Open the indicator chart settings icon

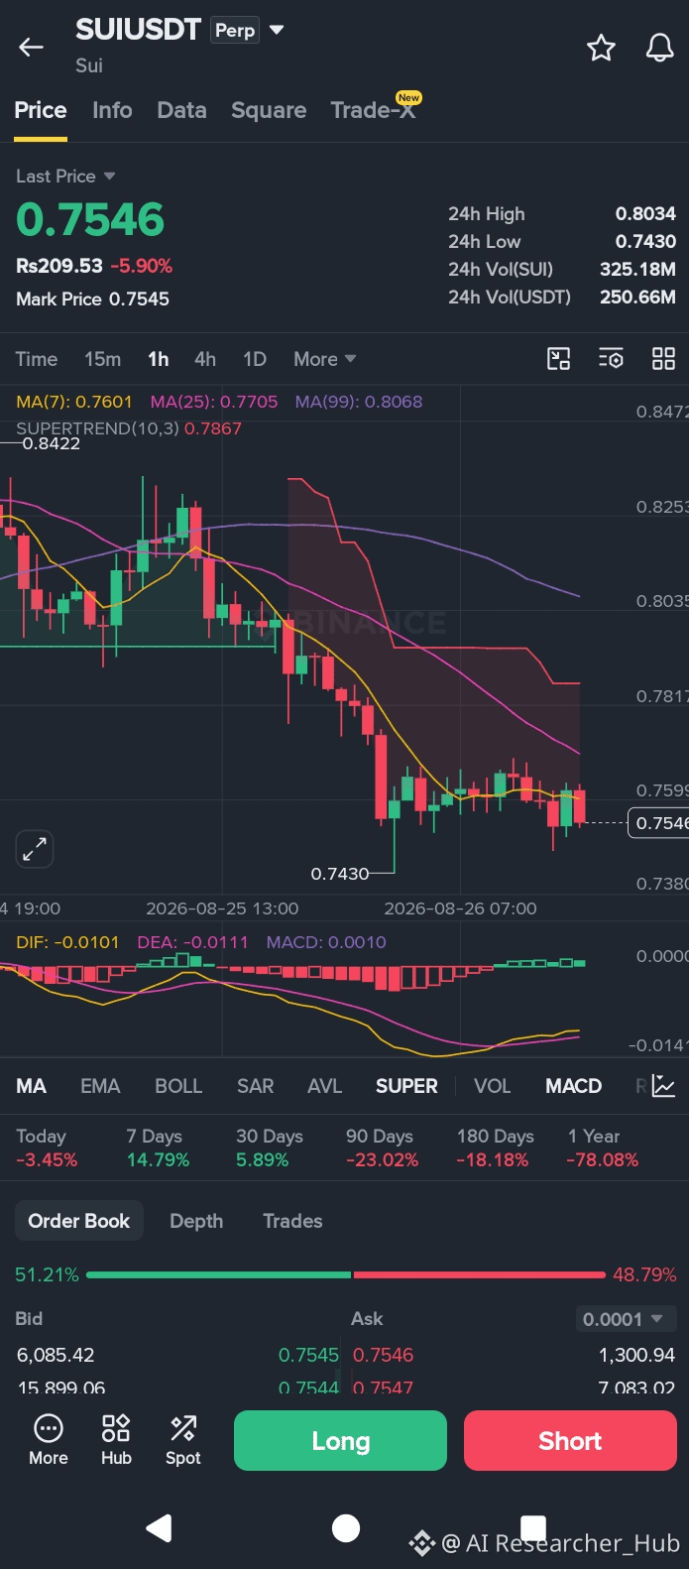663,1086
